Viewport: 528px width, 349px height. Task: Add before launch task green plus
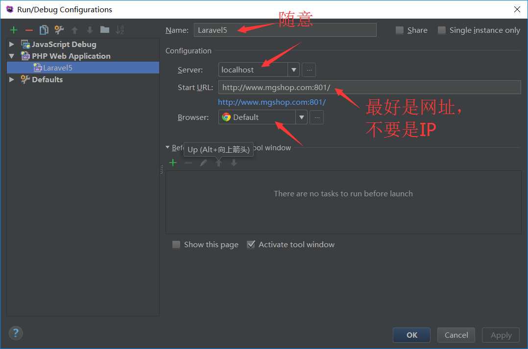(x=173, y=163)
